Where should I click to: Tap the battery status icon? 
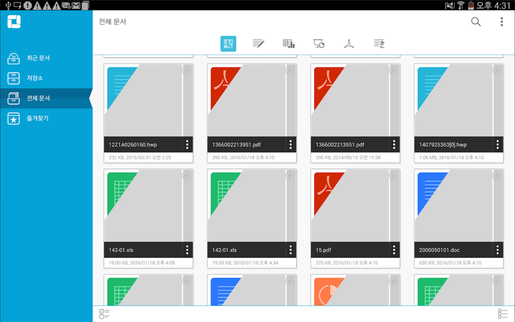click(x=471, y=5)
